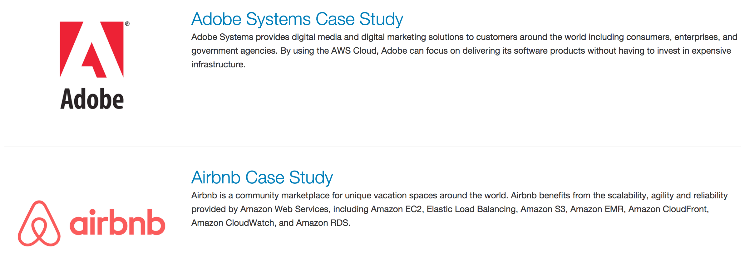The width and height of the screenshot is (750, 262).
Task: Click 'Amazon S3' in the Airbnb text
Action: tap(543, 209)
